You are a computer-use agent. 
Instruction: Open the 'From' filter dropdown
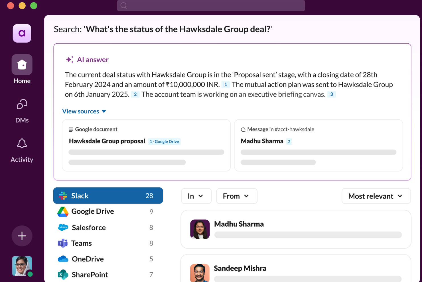[x=237, y=196]
